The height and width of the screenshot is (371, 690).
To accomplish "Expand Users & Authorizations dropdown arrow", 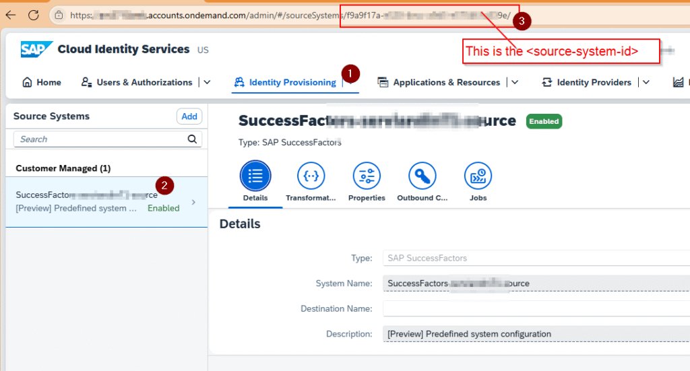I will [208, 82].
